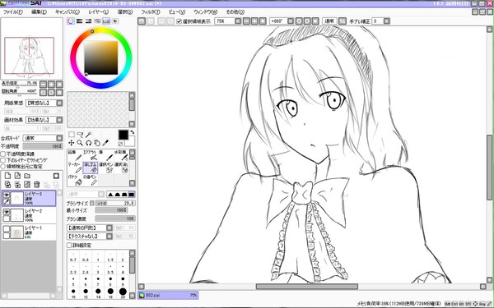Switch to the 002.sai document tab

click(168, 295)
